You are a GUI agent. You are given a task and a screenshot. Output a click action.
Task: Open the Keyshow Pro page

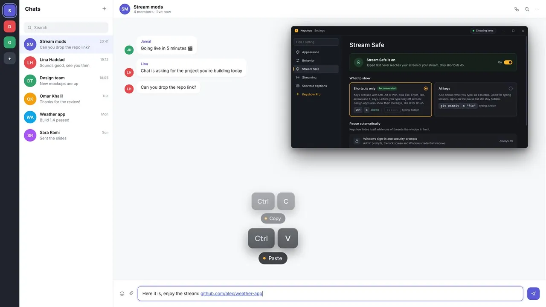tap(316, 94)
